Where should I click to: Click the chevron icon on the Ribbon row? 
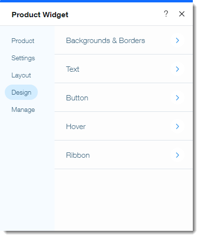click(x=178, y=155)
